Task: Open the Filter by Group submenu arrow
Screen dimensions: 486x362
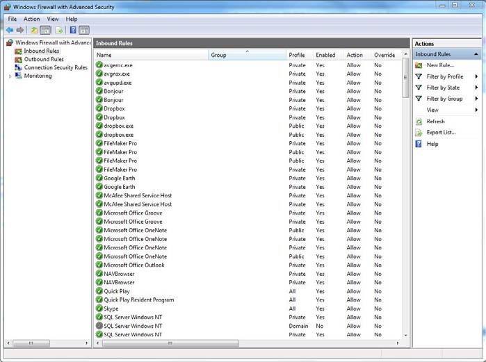Action: click(x=476, y=99)
